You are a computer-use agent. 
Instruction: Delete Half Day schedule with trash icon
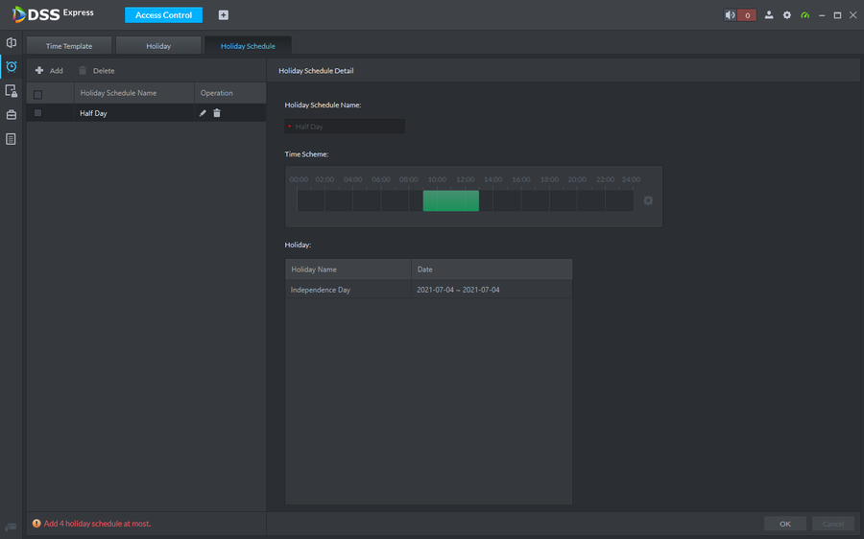(x=217, y=113)
